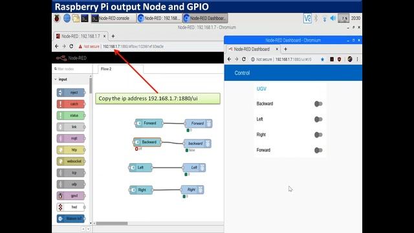The width and height of the screenshot is (414, 233).
Task: Select the status node in palette
Action: (71, 115)
